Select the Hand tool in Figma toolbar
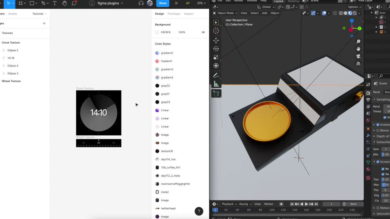Screen dimensions: 390x219 (64, 3)
